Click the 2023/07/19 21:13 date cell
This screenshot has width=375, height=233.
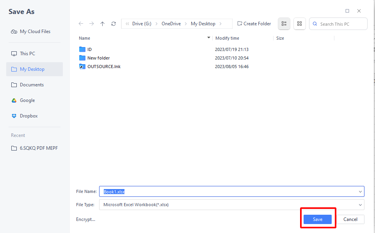coord(231,49)
